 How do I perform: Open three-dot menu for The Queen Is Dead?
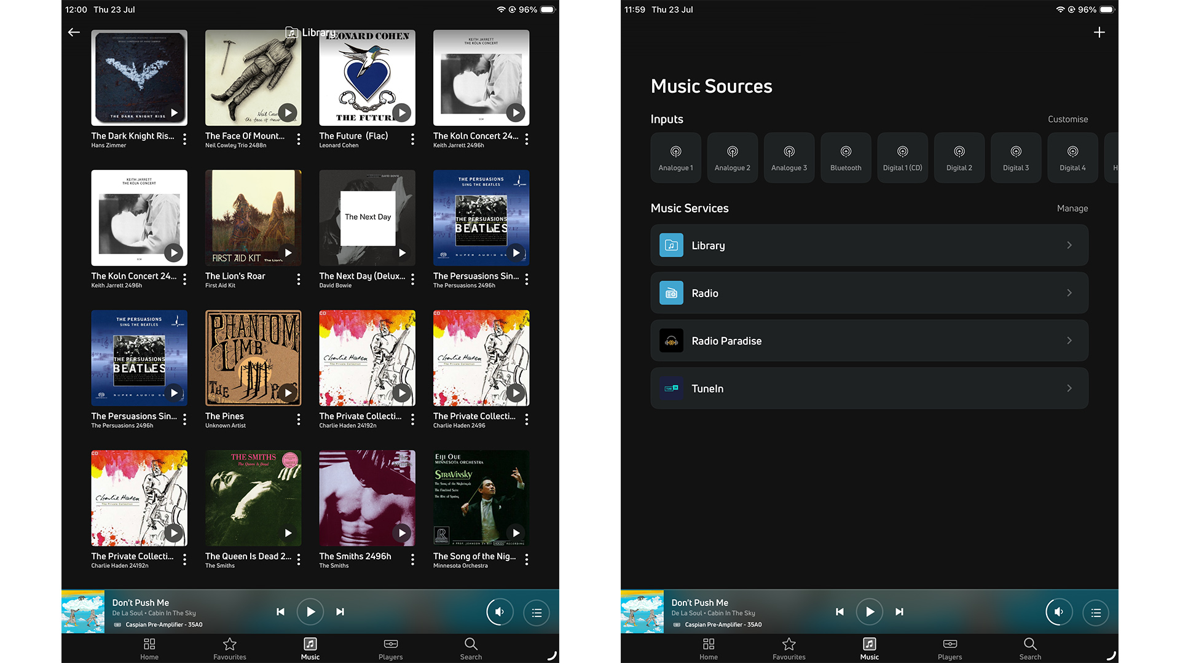[x=299, y=559]
